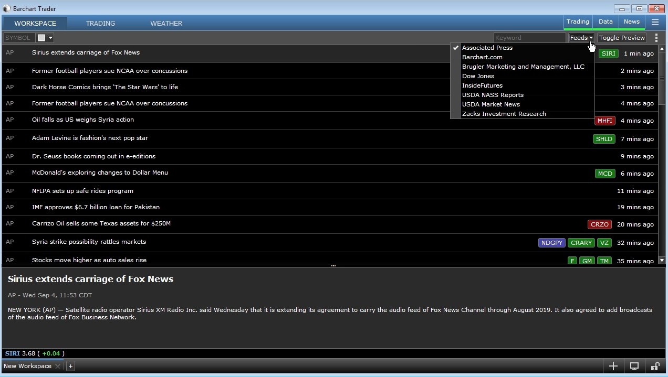This screenshot has width=668, height=377.
Task: Collapse the Feeds dropdown
Action: (x=581, y=38)
